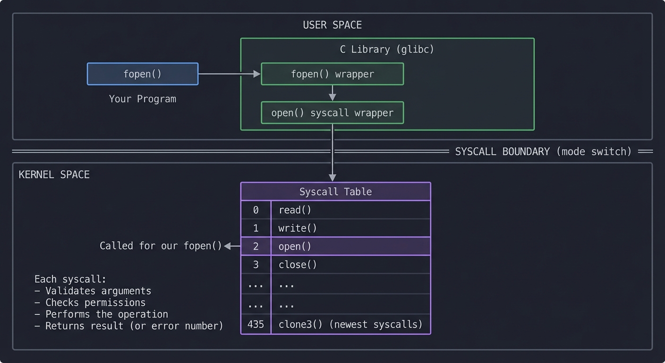Click the fopen() wrapper inside glibc
The image size is (665, 363).
332,74
